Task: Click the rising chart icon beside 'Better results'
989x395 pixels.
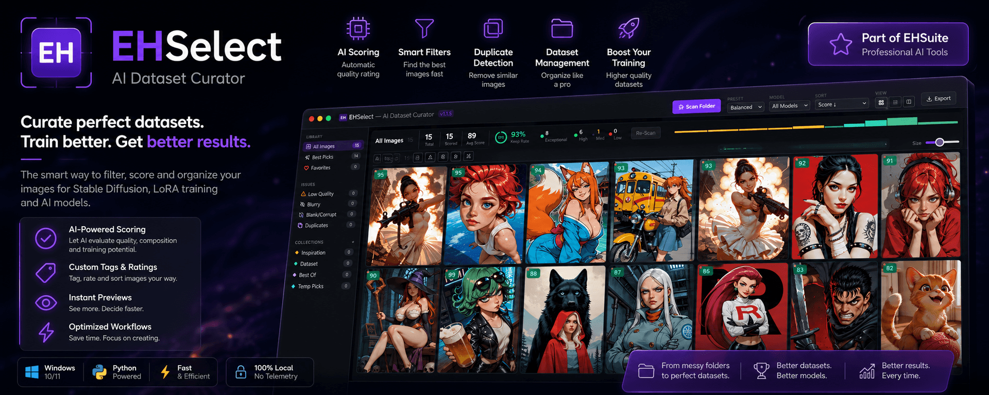Action: coord(867,371)
